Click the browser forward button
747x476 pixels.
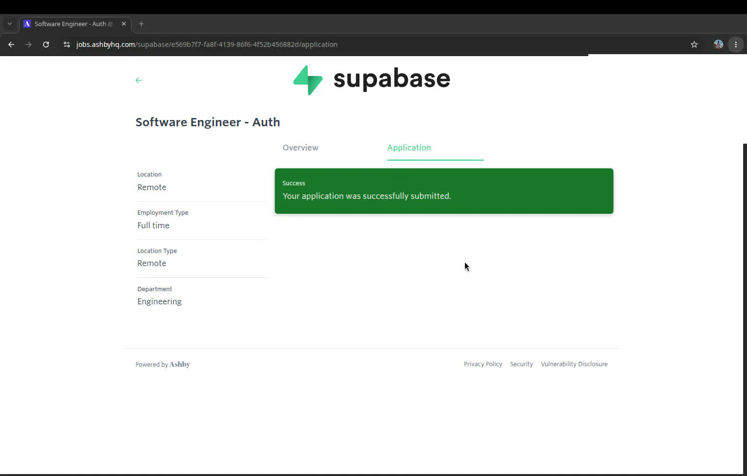(29, 45)
